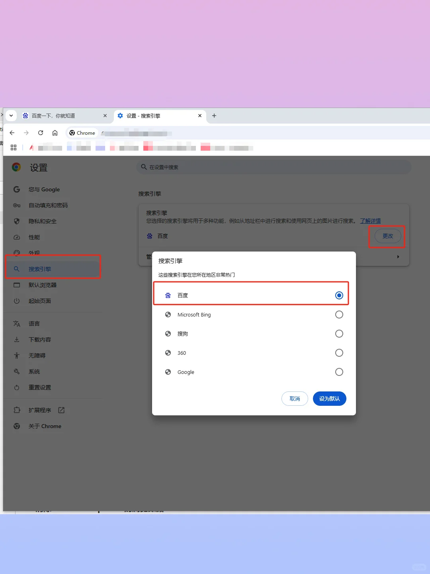Open the 外观 settings section
430x574 pixels.
[x=35, y=253]
